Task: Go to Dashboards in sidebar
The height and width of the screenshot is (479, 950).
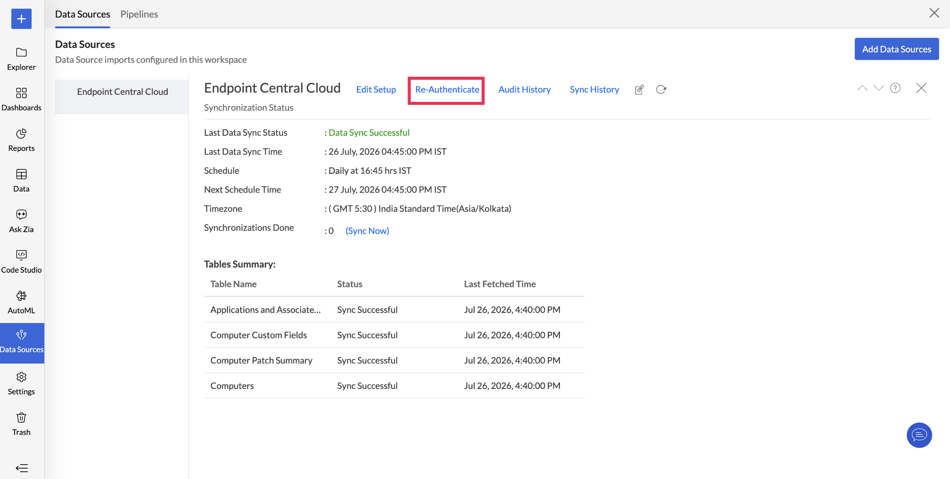Action: 21,100
